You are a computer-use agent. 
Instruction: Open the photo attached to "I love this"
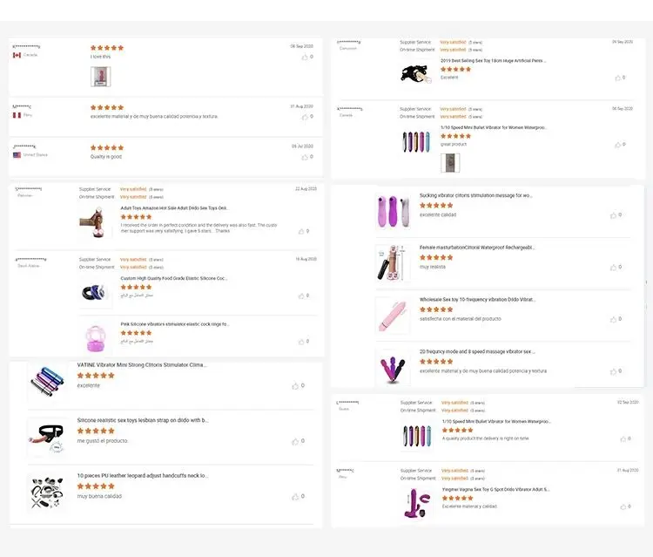click(x=100, y=76)
